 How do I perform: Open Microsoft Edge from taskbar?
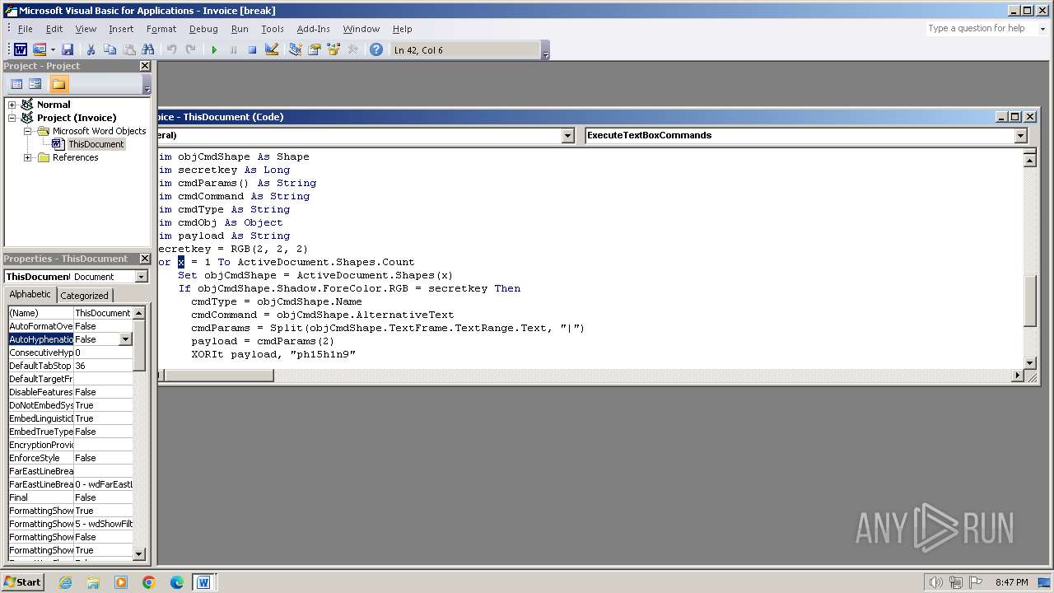click(x=177, y=582)
